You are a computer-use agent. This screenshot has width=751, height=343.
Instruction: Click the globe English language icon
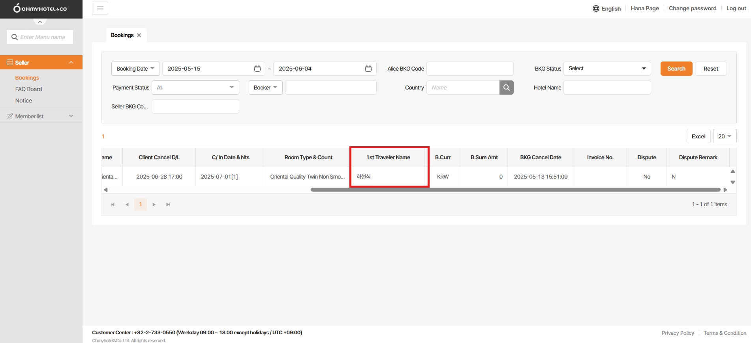(596, 9)
